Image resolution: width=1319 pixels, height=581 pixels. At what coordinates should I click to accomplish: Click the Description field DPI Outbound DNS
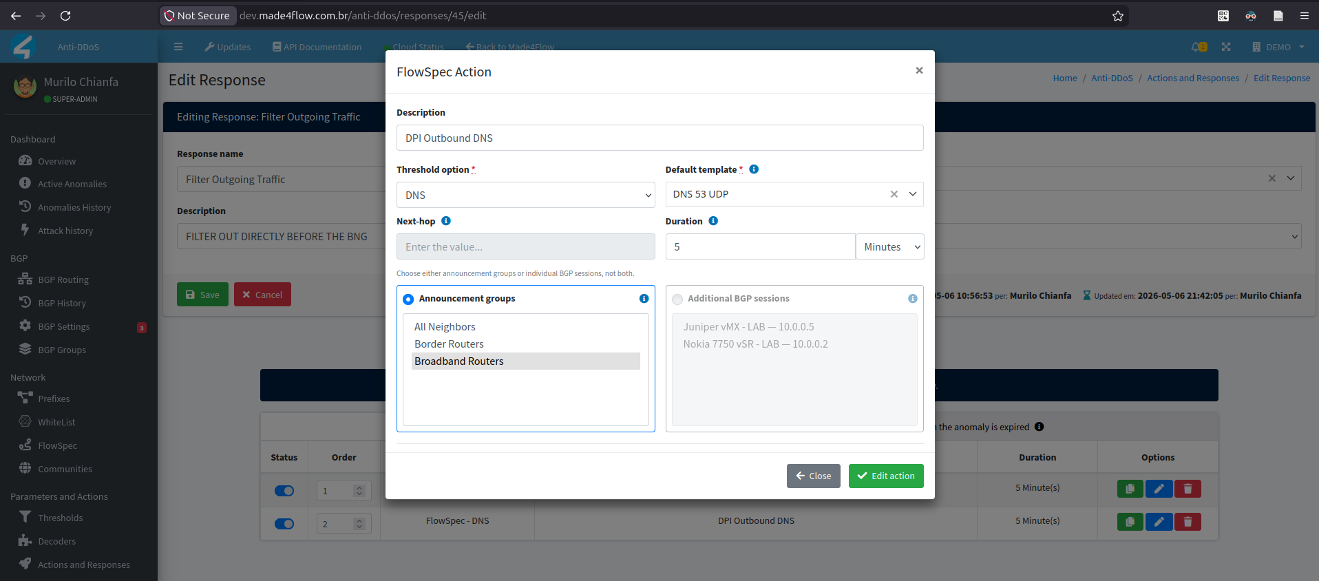pyautogui.click(x=660, y=138)
